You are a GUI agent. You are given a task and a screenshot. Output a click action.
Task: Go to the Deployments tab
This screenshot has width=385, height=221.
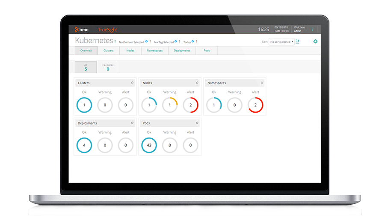pyautogui.click(x=182, y=51)
